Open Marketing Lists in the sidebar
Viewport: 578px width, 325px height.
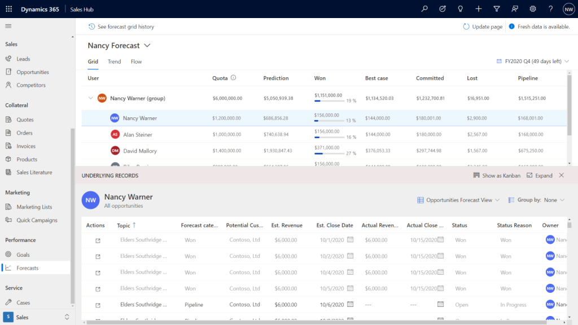point(36,207)
